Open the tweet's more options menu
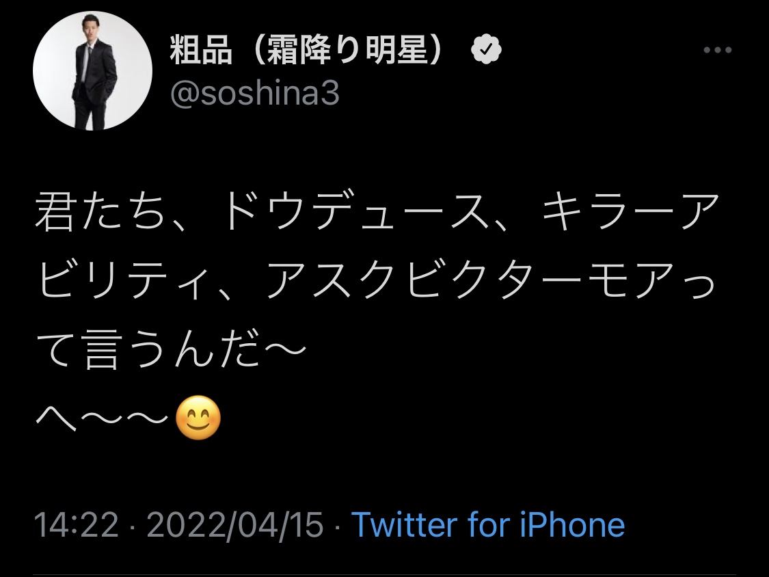Image resolution: width=769 pixels, height=577 pixels. (718, 51)
